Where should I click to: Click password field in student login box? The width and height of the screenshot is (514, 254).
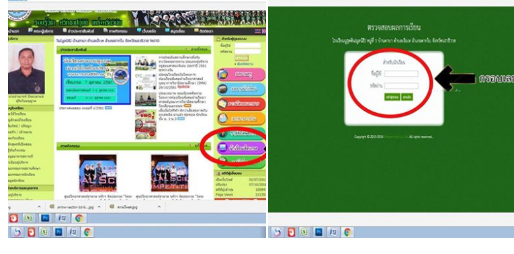click(401, 86)
